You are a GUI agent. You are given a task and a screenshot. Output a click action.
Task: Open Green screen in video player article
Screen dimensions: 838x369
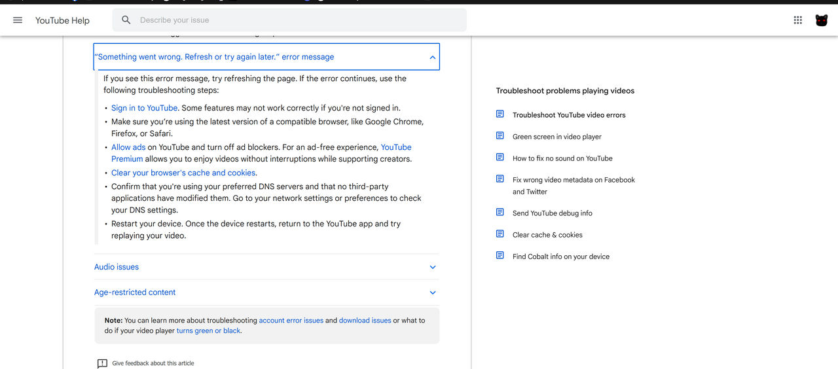click(x=557, y=137)
